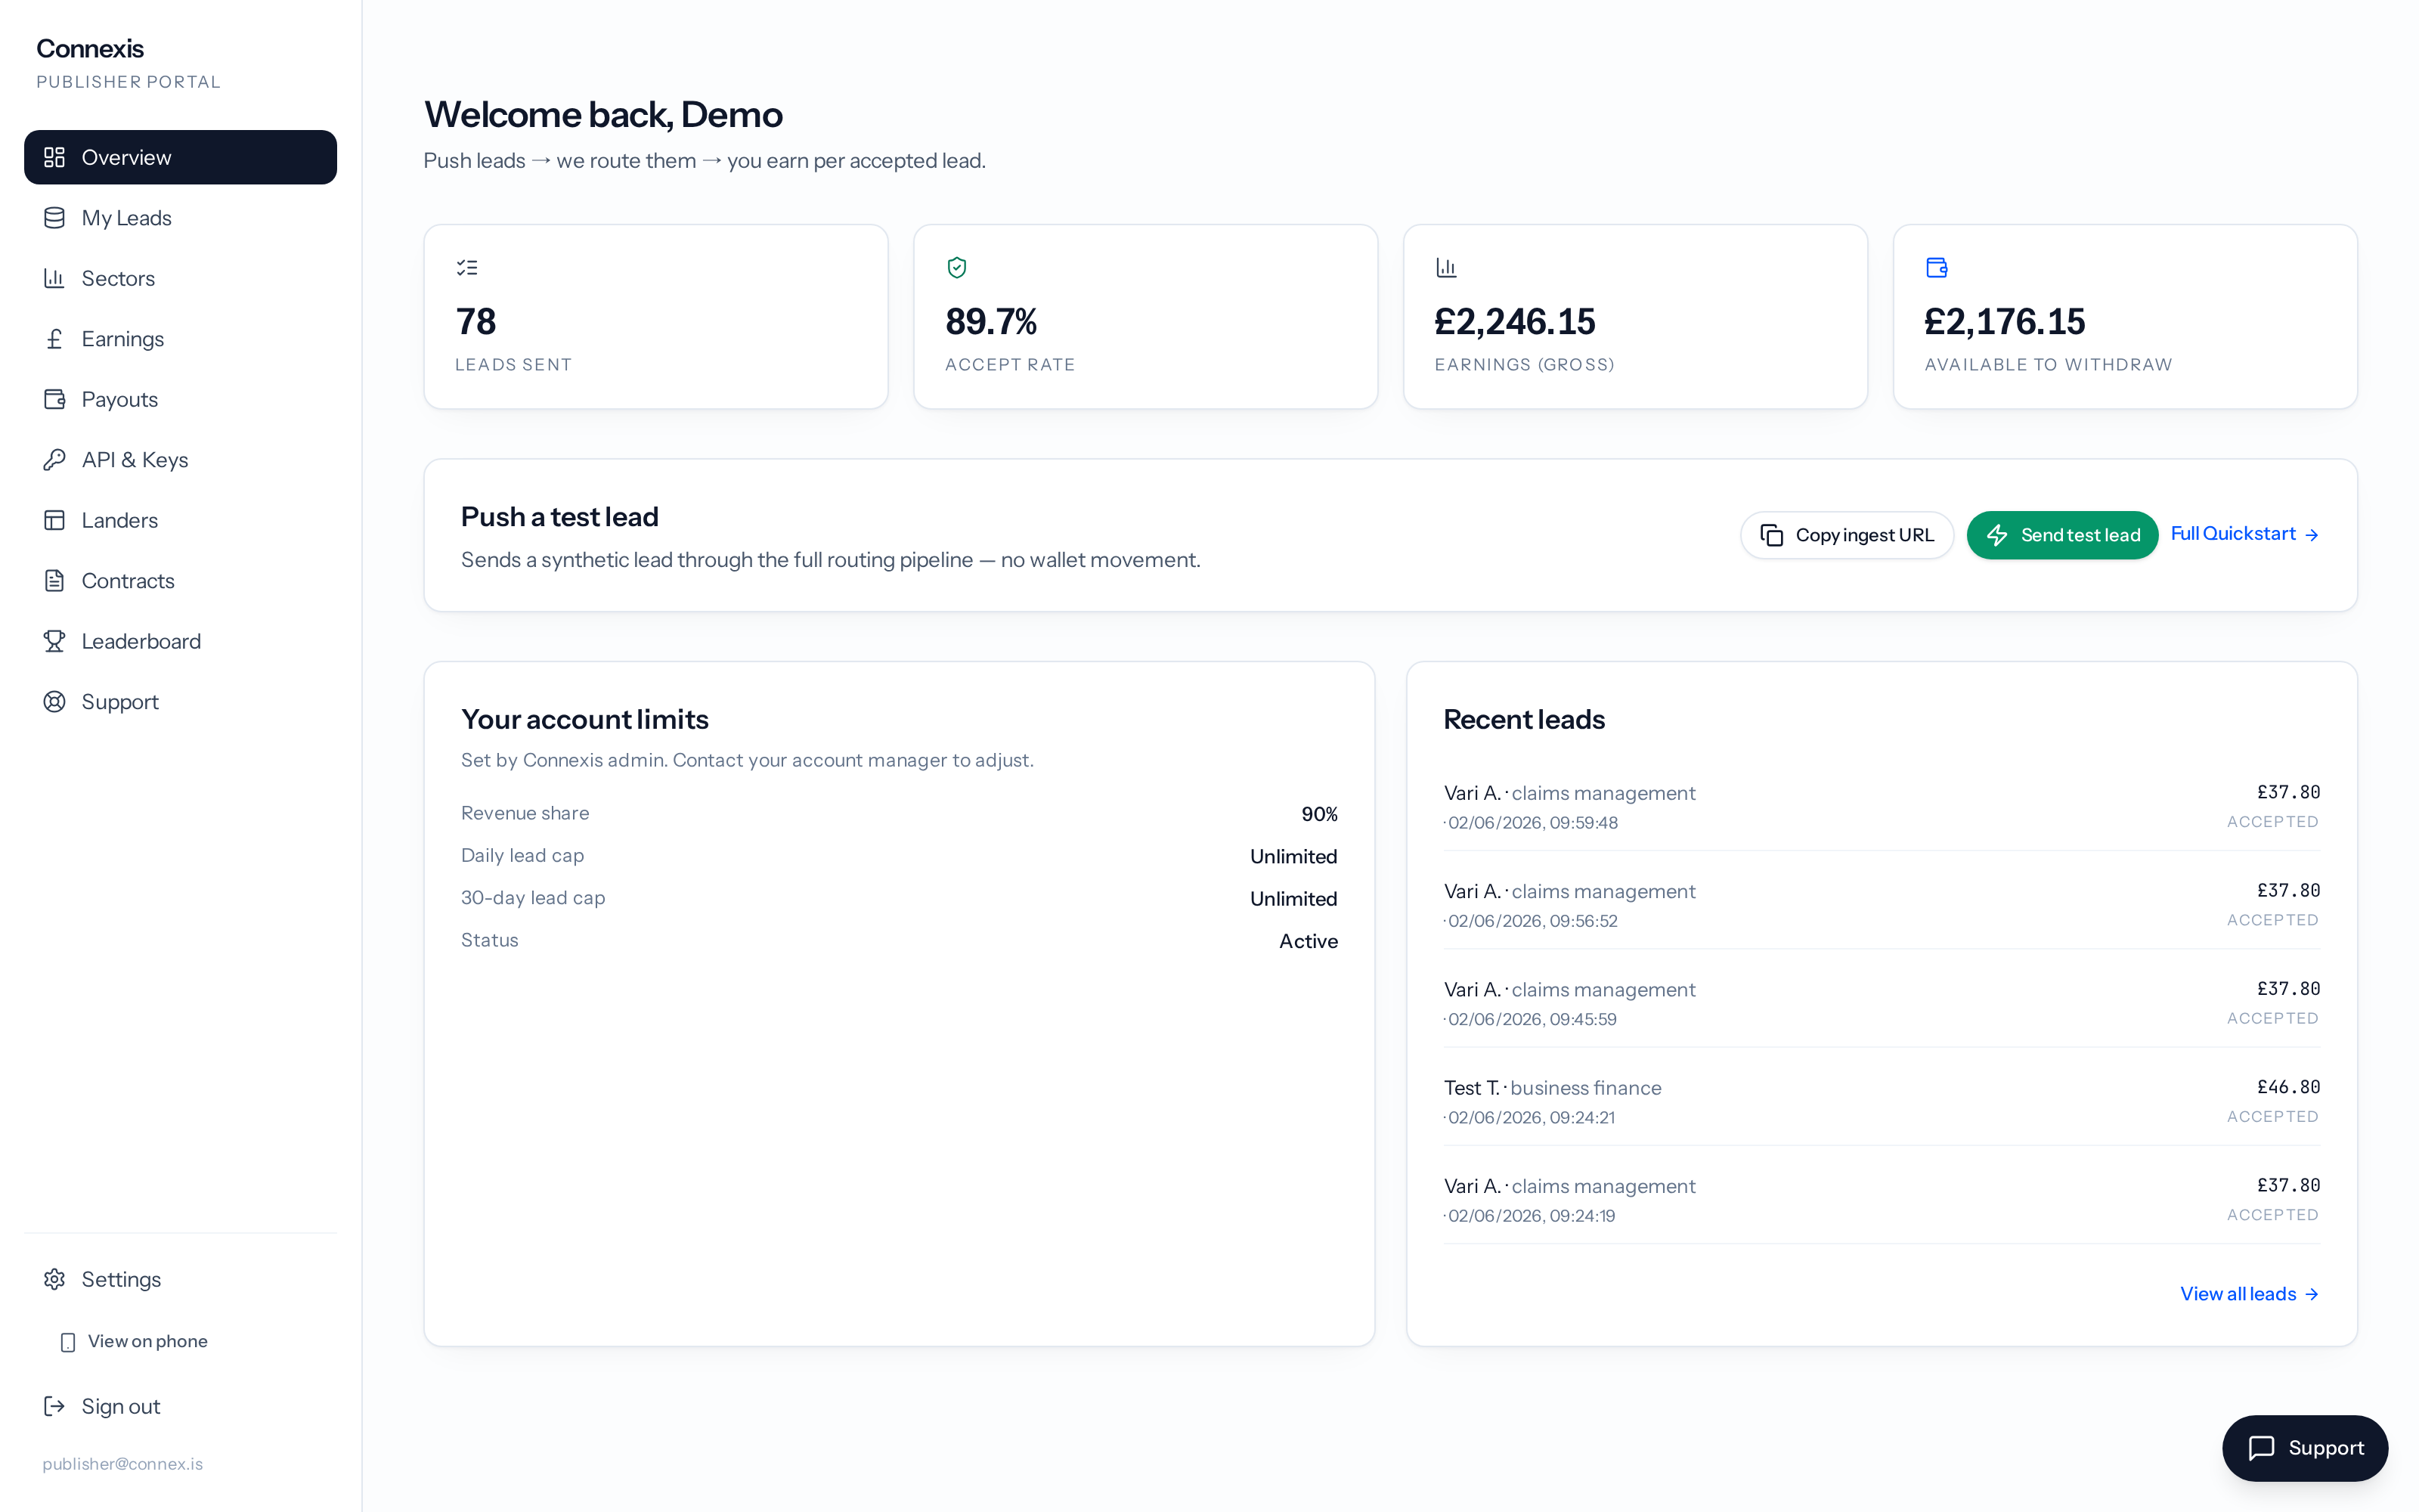Select lead Vari A. at 09:59:48

[x=1882, y=806]
